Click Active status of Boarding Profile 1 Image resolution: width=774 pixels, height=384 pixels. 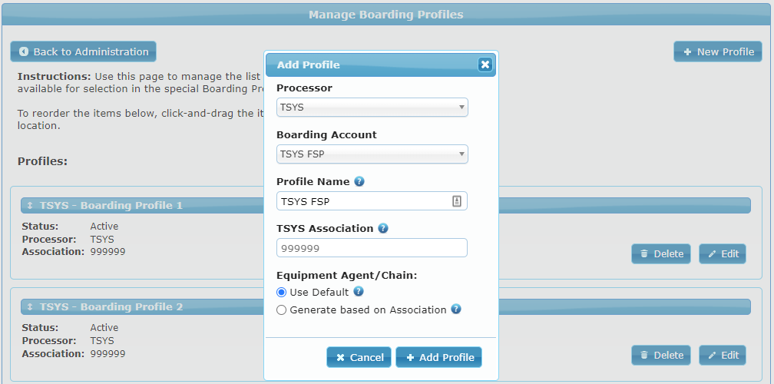tap(104, 226)
